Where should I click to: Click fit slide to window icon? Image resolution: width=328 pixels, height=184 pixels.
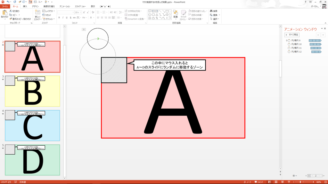click(325, 182)
